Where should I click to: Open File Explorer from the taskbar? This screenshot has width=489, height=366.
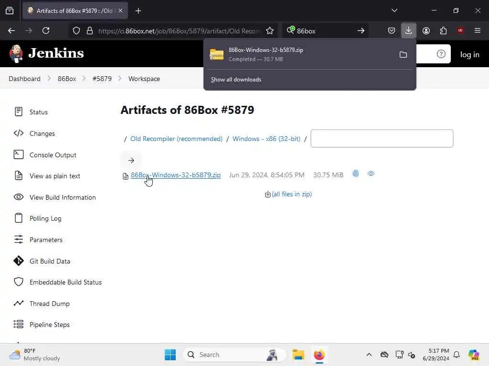click(298, 355)
